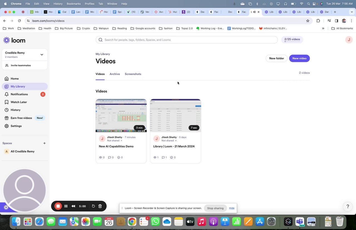356x230 pixels.
Task: Click the New video button
Action: point(299,58)
